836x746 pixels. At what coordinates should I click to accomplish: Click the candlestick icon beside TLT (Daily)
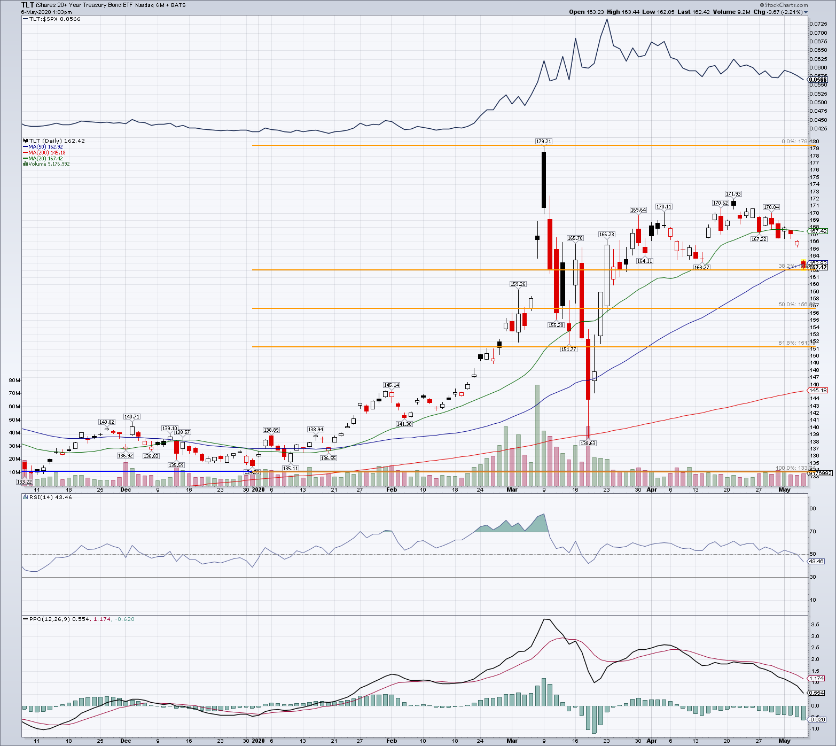[x=25, y=141]
